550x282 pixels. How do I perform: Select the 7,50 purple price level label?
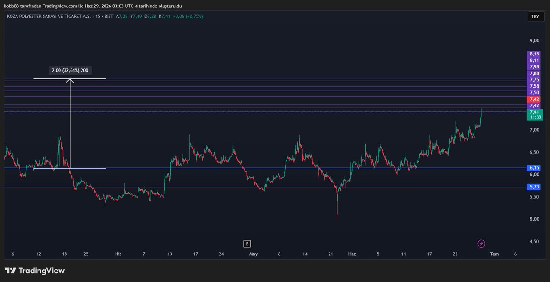coord(534,93)
